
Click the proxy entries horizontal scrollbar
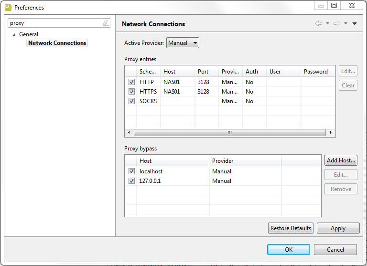pos(229,132)
